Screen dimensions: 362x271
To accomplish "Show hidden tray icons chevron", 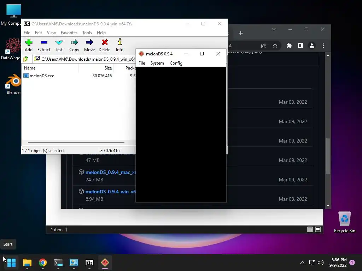I will coord(302,263).
